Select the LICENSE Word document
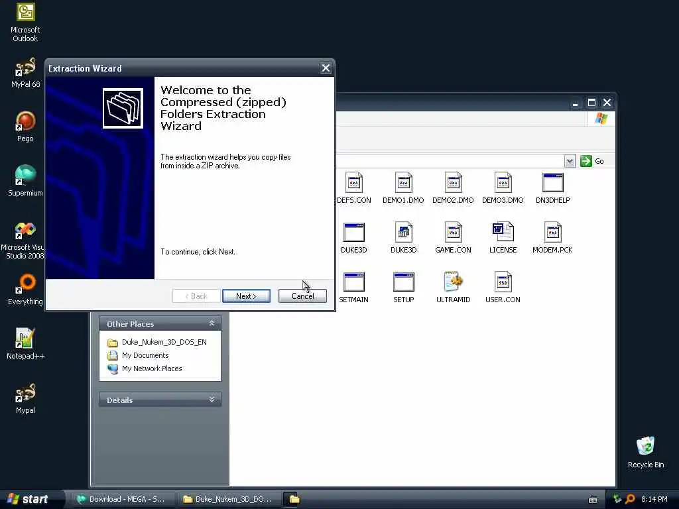 (503, 238)
